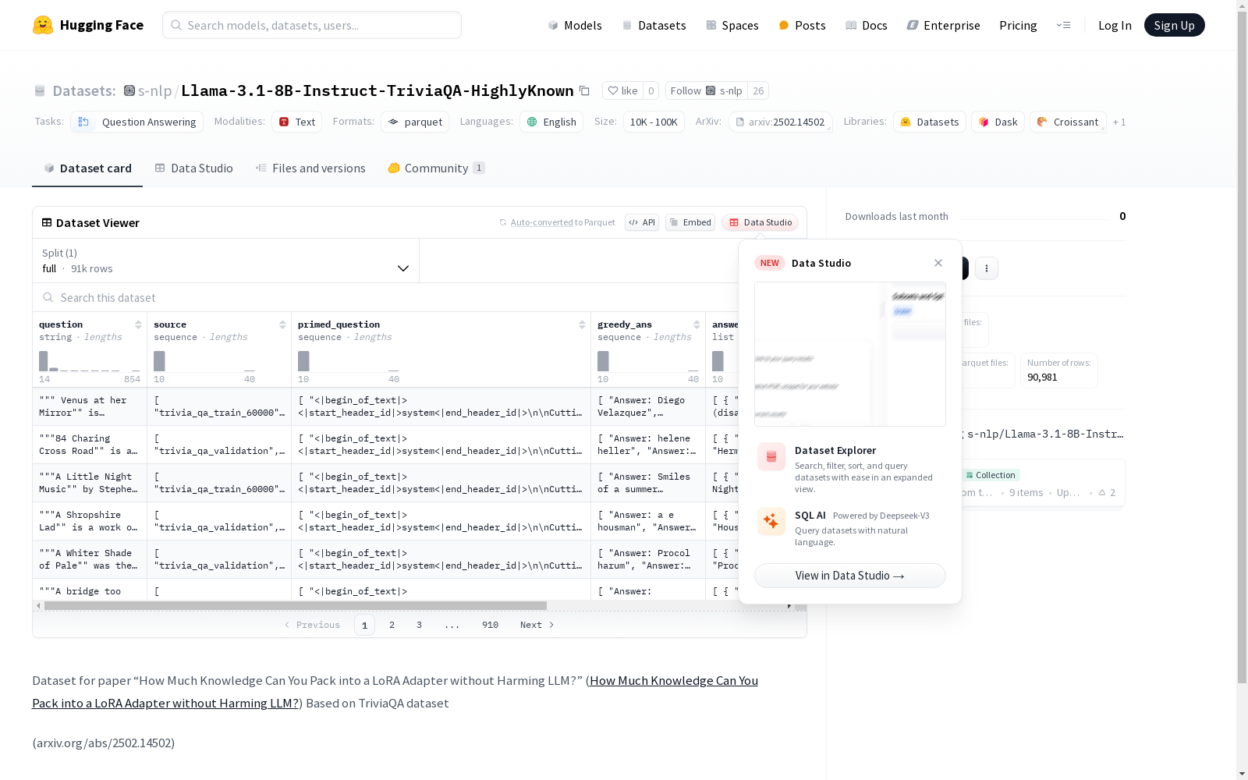Sort the question column

(138, 324)
